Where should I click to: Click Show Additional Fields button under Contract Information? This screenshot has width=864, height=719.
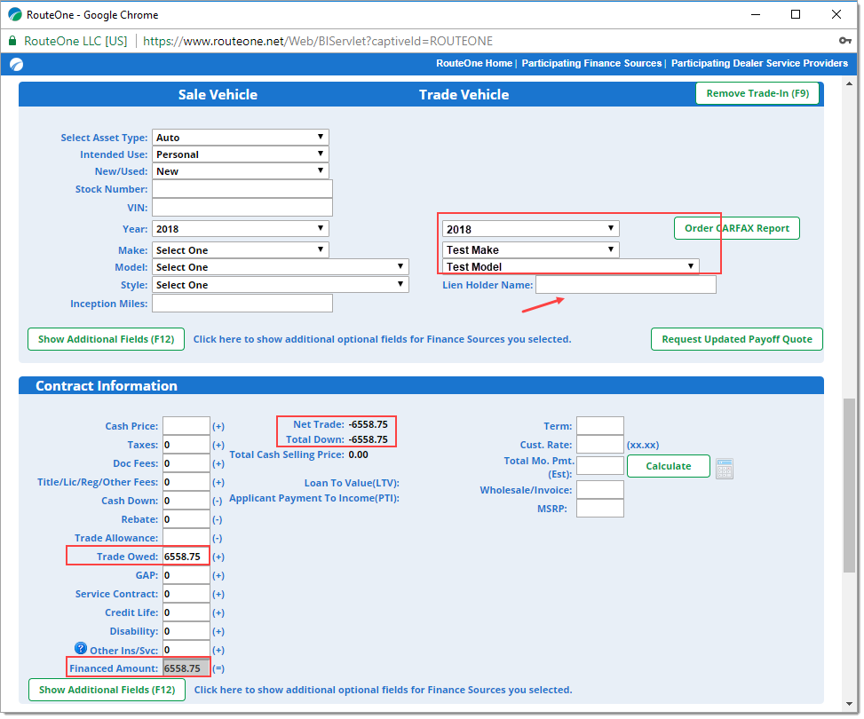[x=107, y=690]
